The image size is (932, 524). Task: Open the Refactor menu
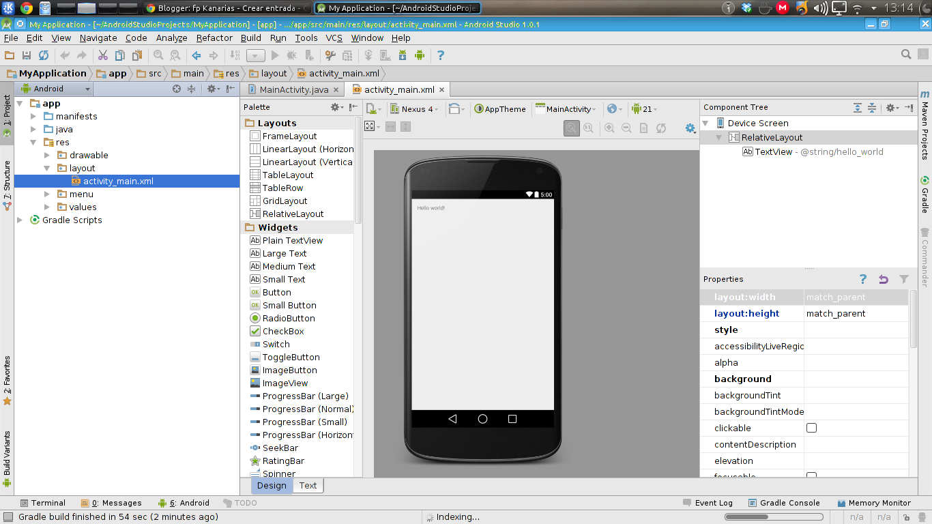point(214,38)
